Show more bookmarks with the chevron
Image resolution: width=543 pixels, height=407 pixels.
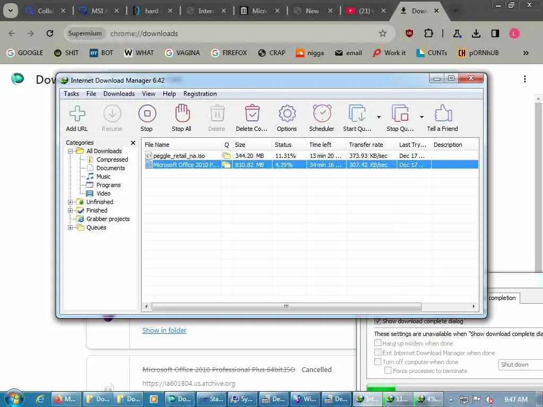click(x=526, y=53)
